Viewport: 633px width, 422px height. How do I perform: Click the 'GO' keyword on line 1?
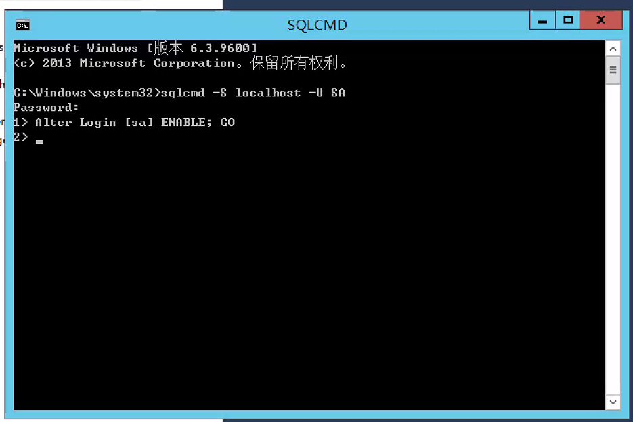(227, 123)
